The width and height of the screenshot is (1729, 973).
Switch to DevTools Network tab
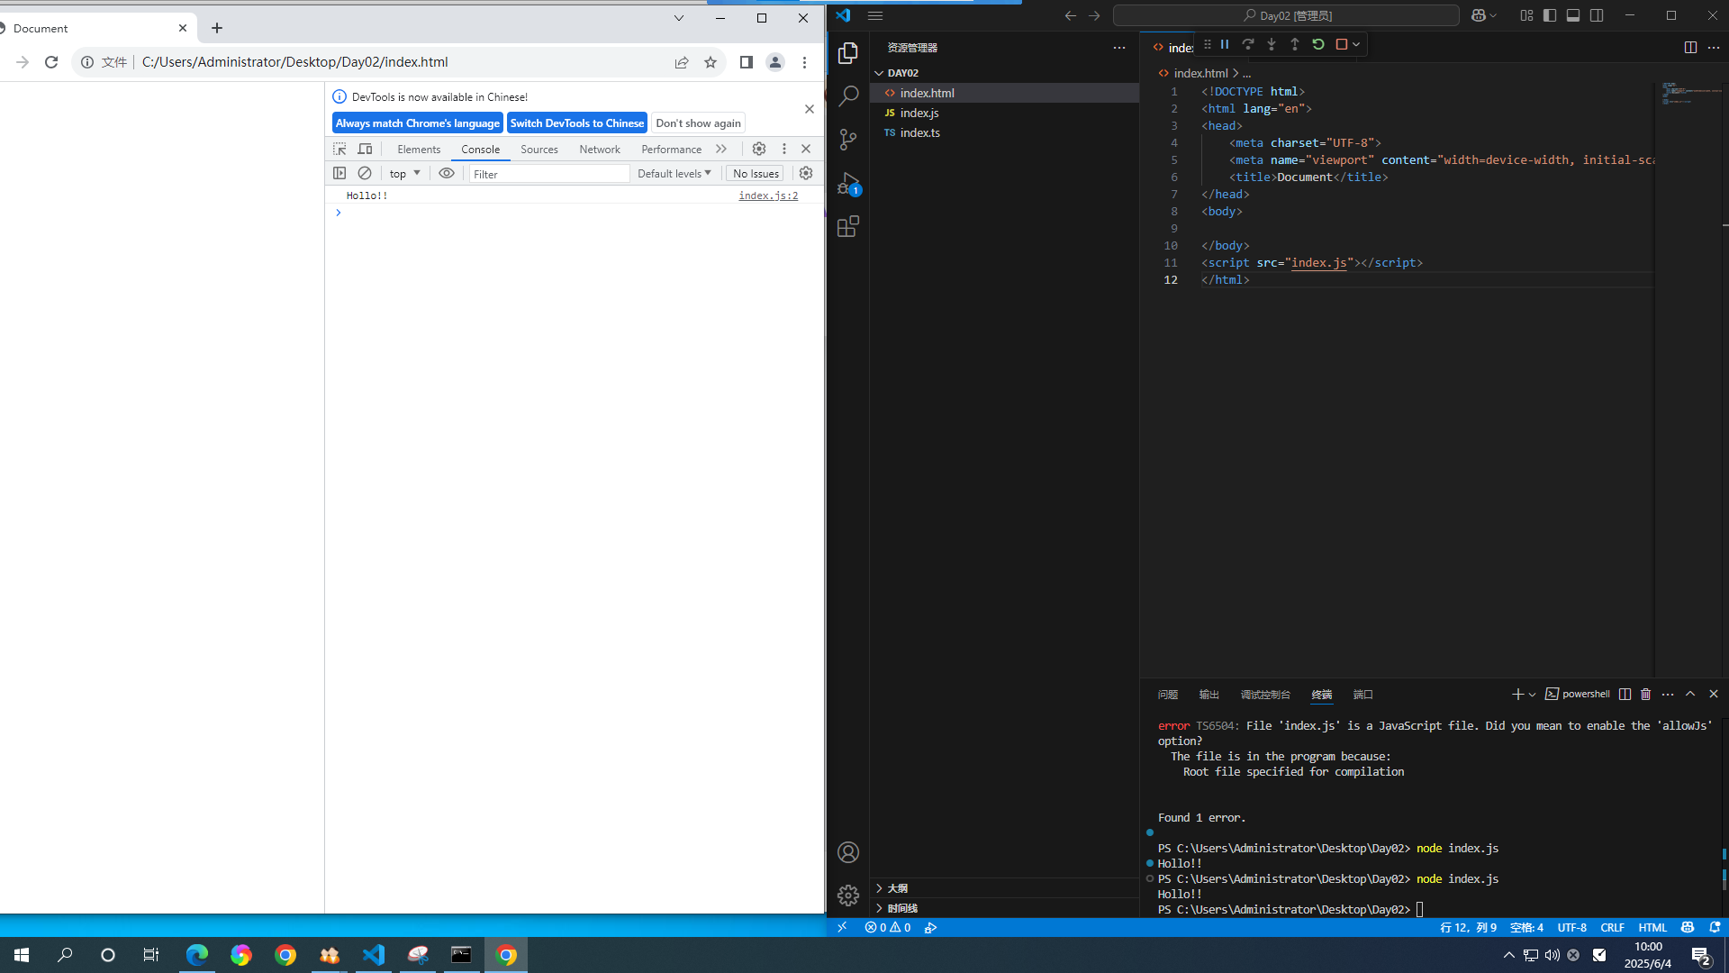coord(599,150)
